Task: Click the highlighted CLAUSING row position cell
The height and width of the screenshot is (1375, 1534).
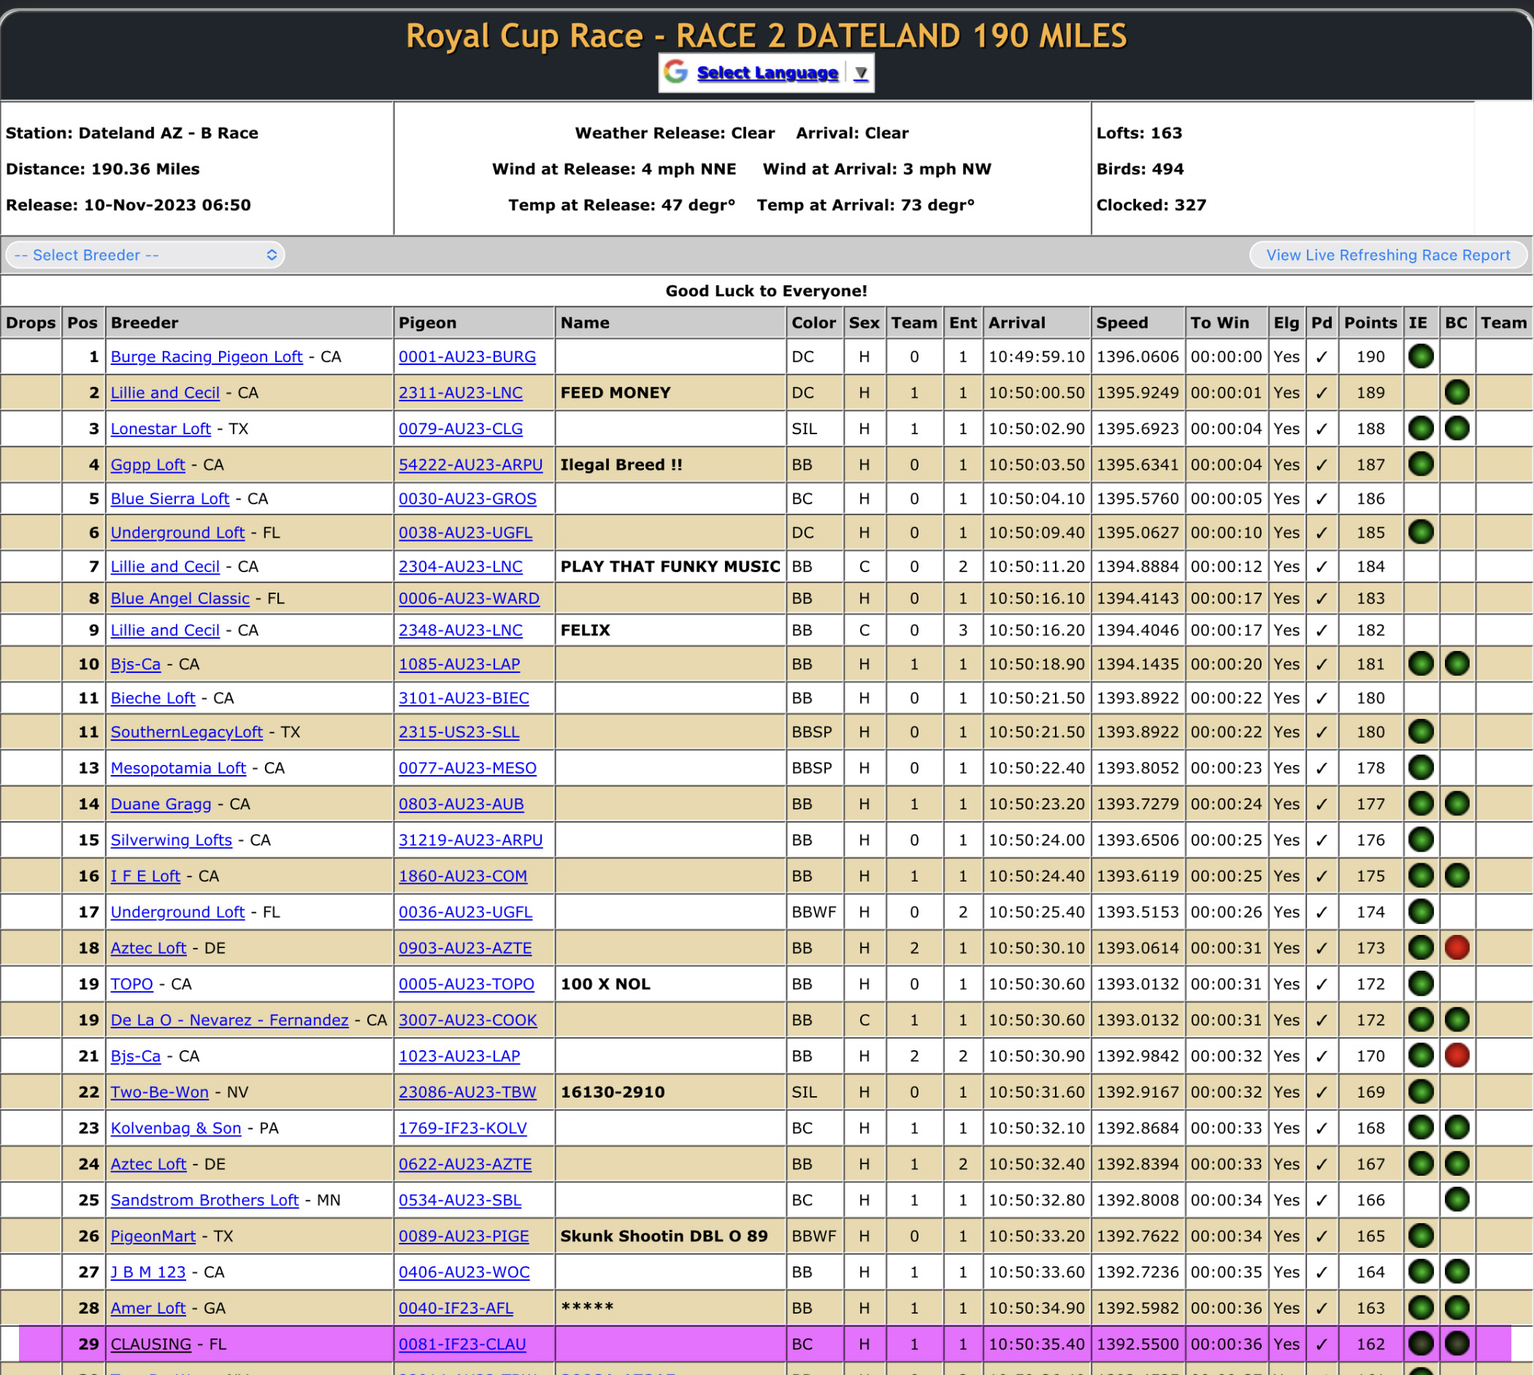Action: pyautogui.click(x=83, y=1344)
